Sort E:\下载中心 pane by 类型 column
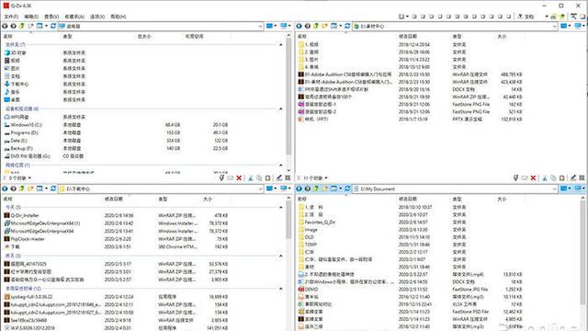This screenshot has height=331, width=588. tap(163, 199)
